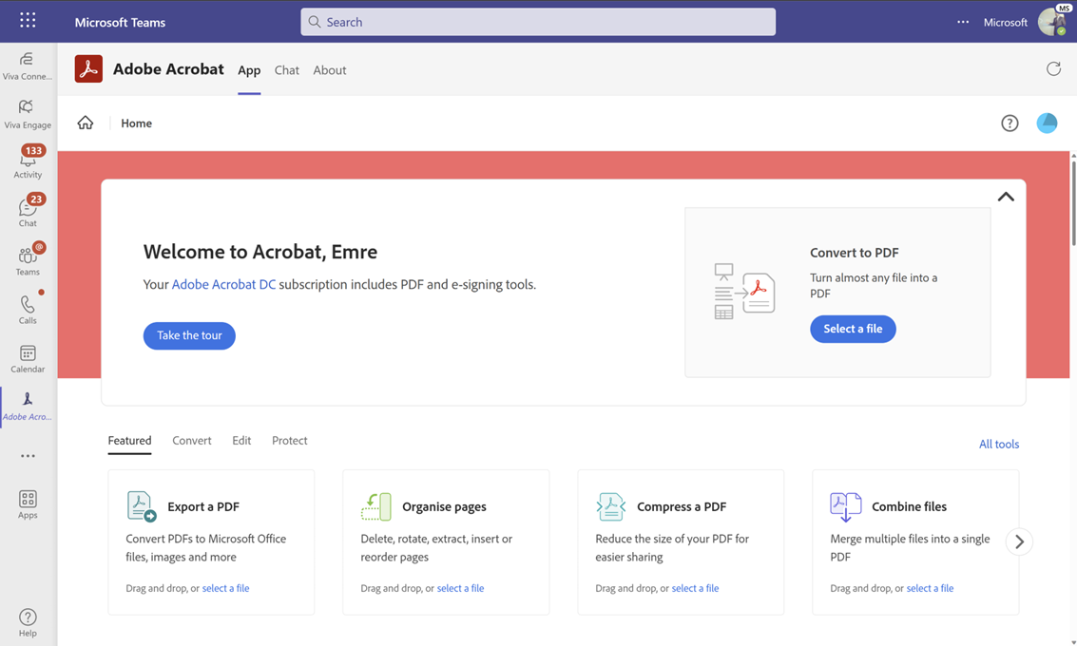This screenshot has height=646, width=1077.
Task: Switch to the Chat tab in Acrobat
Action: [x=286, y=70]
